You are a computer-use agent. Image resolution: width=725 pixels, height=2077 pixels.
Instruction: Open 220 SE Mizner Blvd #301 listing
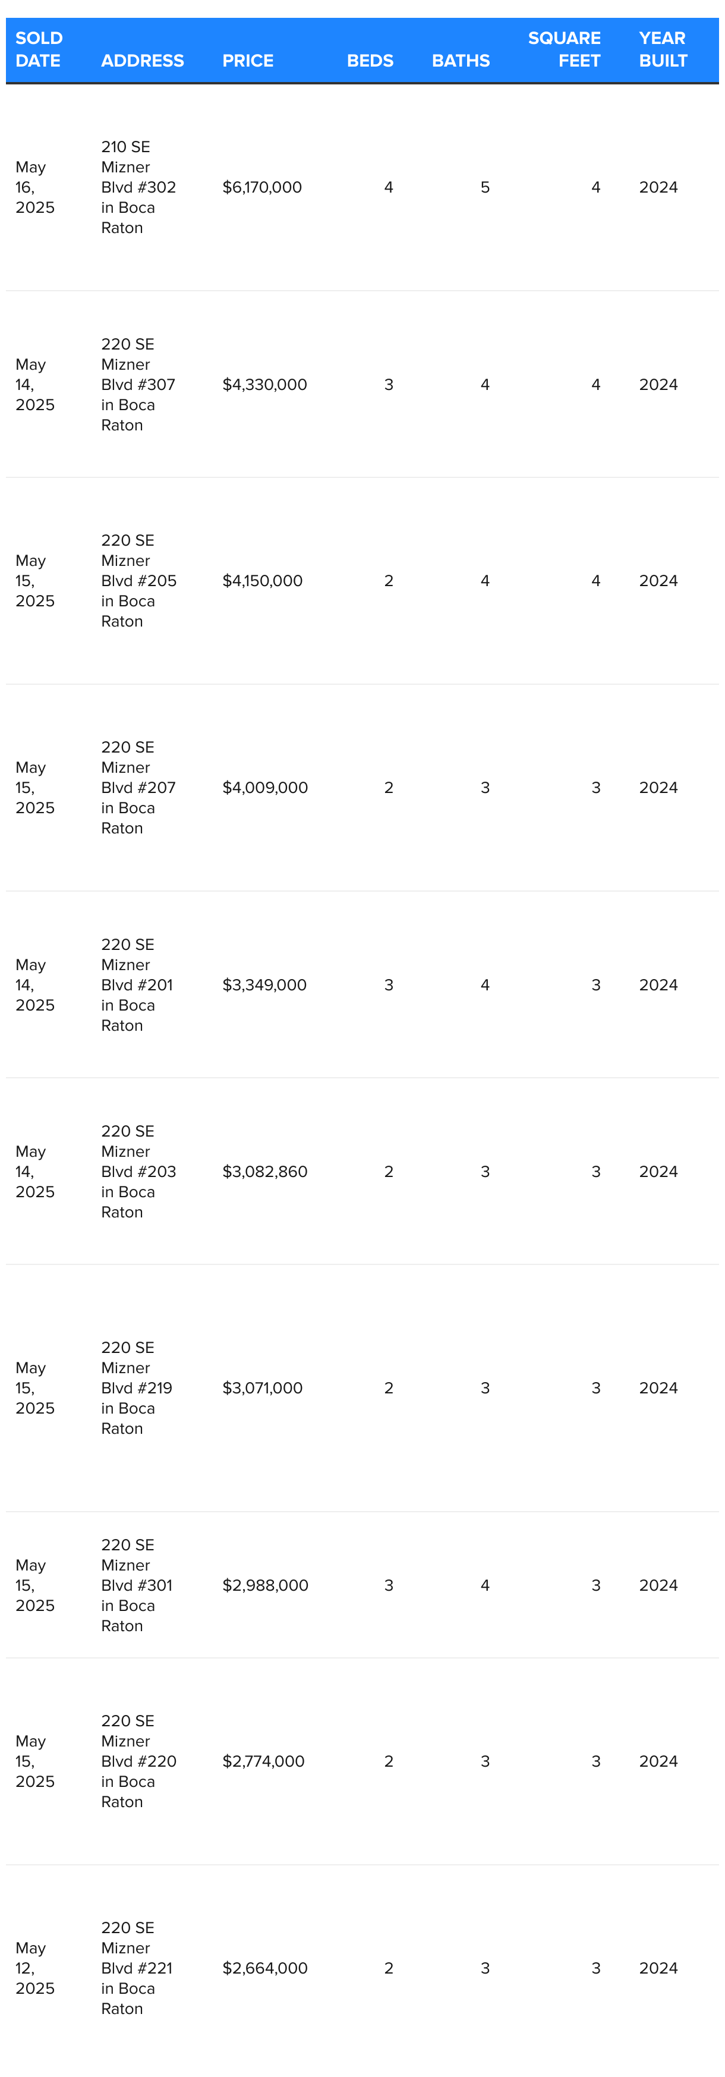point(138,1585)
